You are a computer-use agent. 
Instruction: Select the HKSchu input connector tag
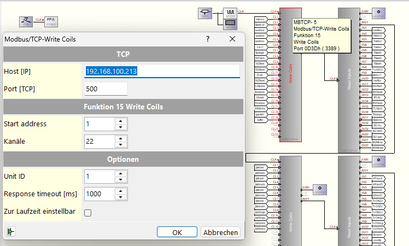coord(261,109)
